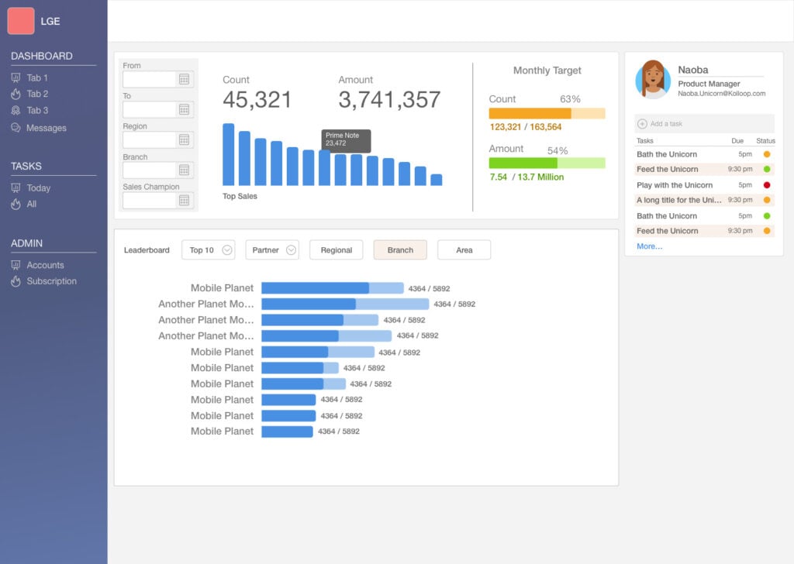Click Naoba's profile avatar
Viewport: 794px width, 564px height.
[653, 80]
